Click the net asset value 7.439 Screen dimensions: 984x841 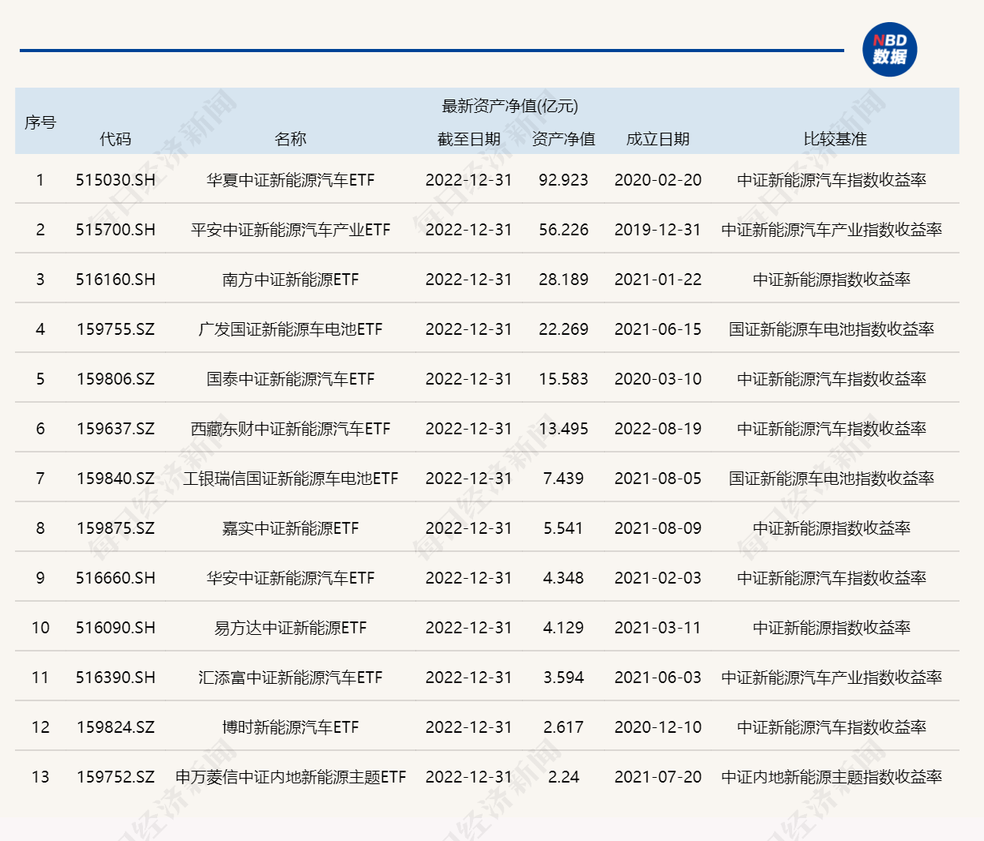pos(563,479)
